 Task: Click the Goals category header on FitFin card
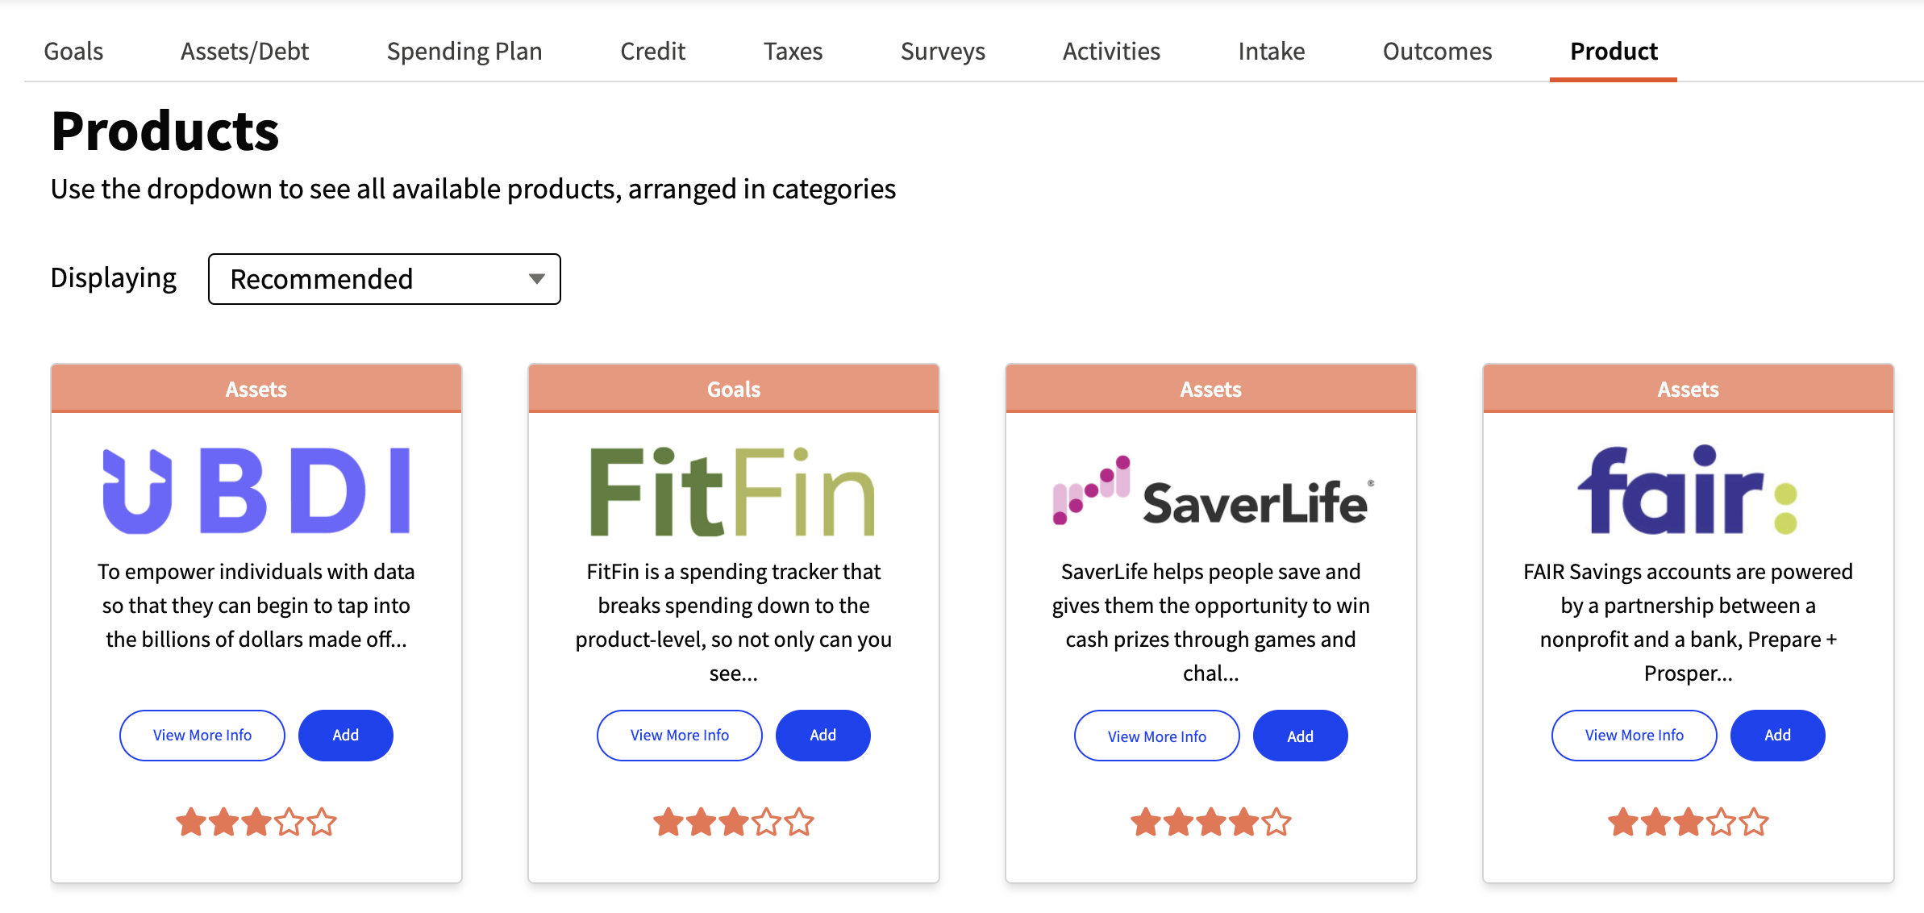tap(734, 389)
